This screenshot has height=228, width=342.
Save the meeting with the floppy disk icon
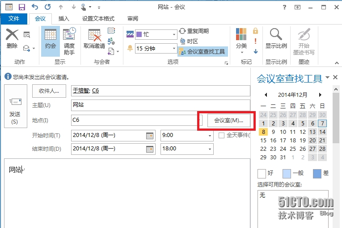pos(22,7)
